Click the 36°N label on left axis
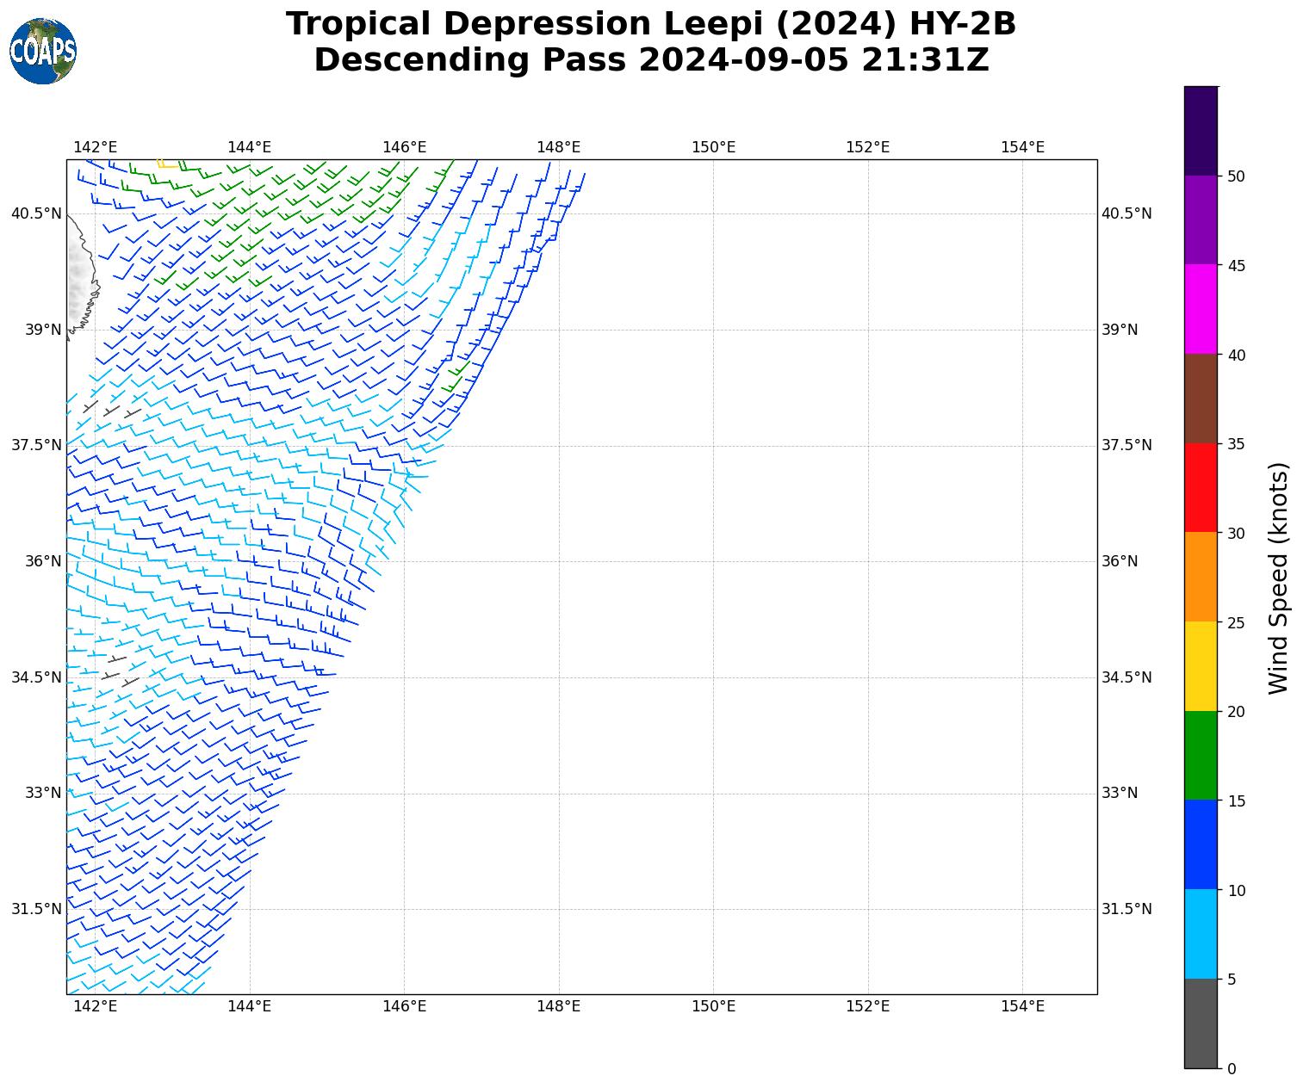 tap(36, 561)
